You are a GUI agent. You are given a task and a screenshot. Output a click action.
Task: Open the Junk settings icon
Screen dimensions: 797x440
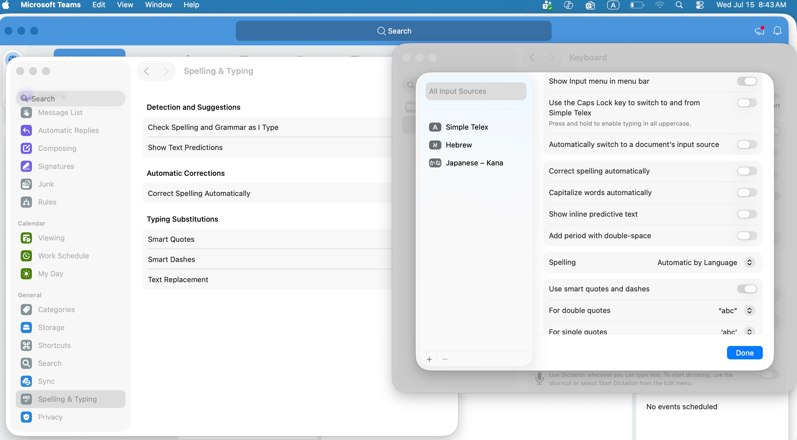click(x=26, y=184)
